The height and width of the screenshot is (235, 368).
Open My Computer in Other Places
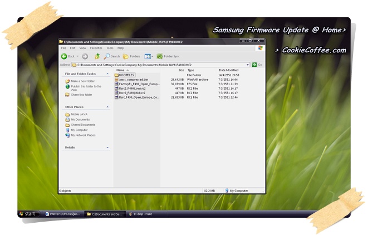(x=79, y=130)
